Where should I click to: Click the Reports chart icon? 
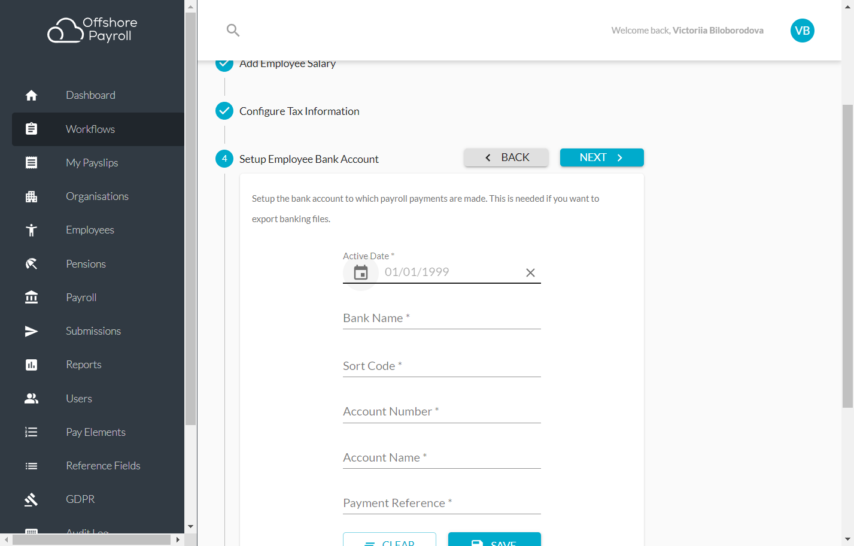tap(31, 365)
